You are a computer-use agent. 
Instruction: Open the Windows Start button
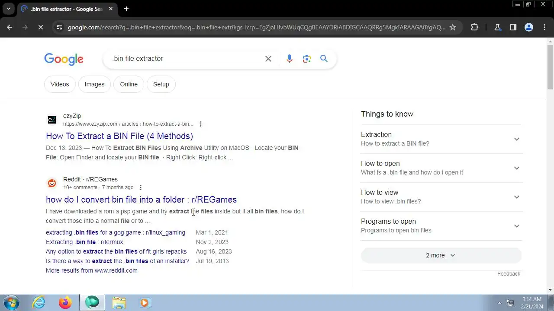[12, 303]
